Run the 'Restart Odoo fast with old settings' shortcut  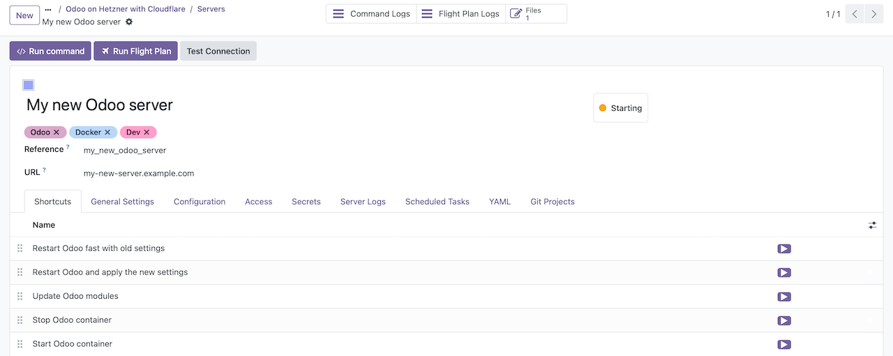[x=784, y=249]
